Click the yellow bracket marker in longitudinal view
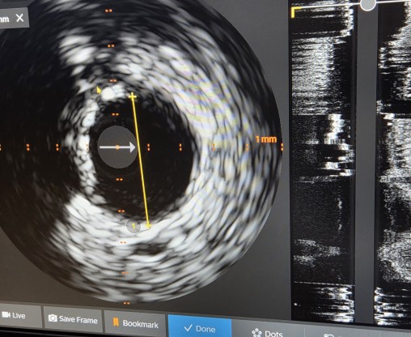This screenshot has height=337, width=411. (296, 12)
